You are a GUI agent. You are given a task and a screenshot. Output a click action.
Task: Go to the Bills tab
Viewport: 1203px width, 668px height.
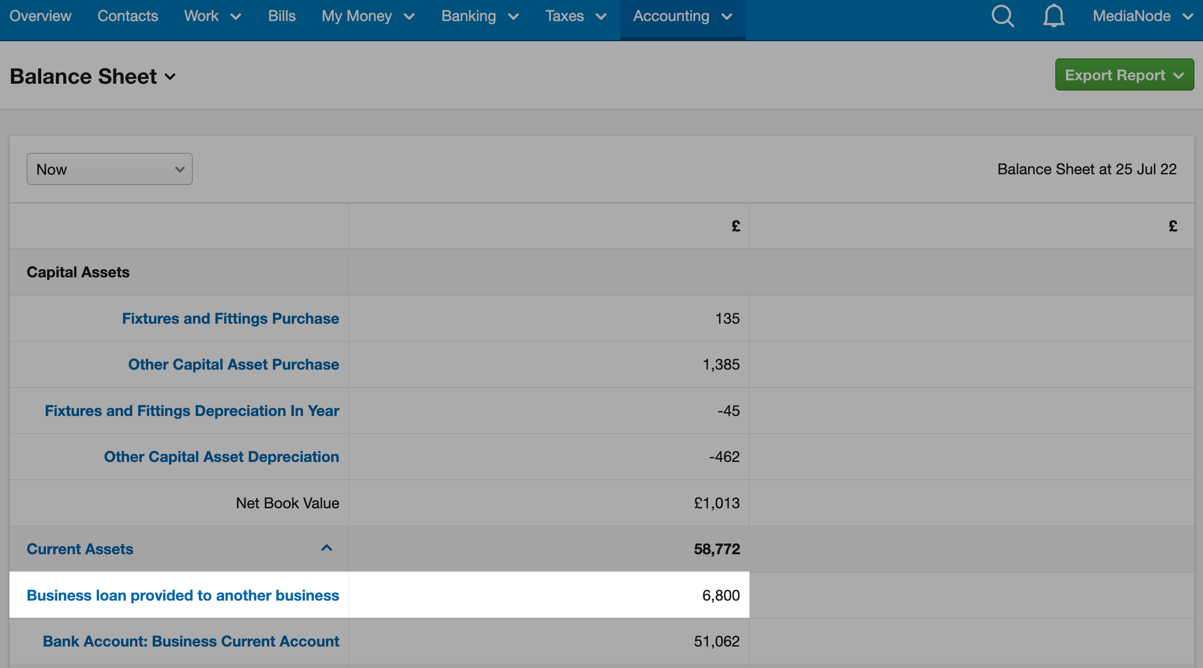click(x=282, y=16)
